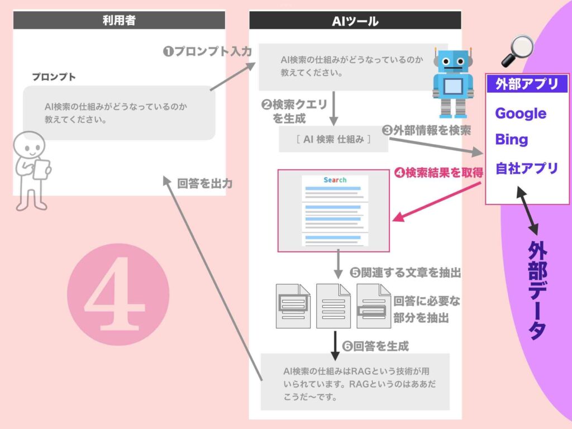Click the 検索クエリを生成 step label
Image resolution: width=572 pixels, height=429 pixels.
[x=294, y=112]
